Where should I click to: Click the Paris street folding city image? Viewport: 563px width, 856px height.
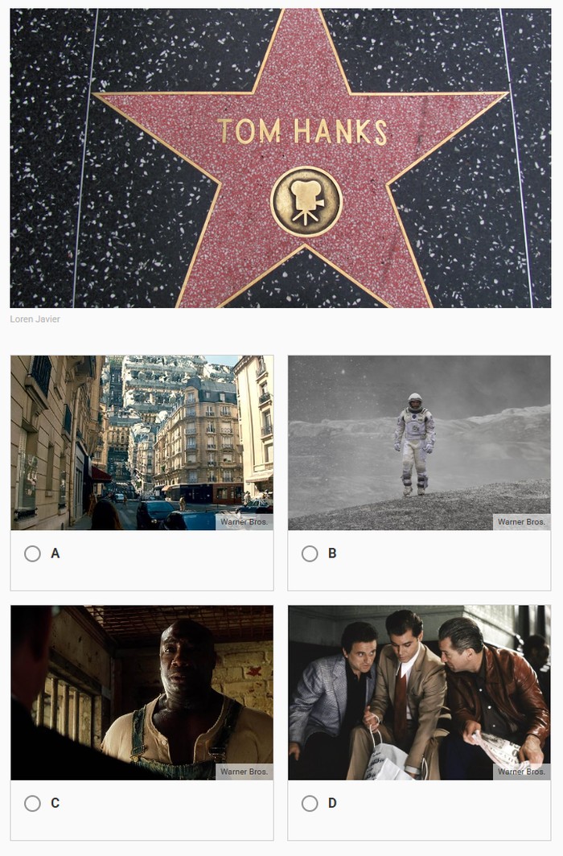tap(142, 442)
